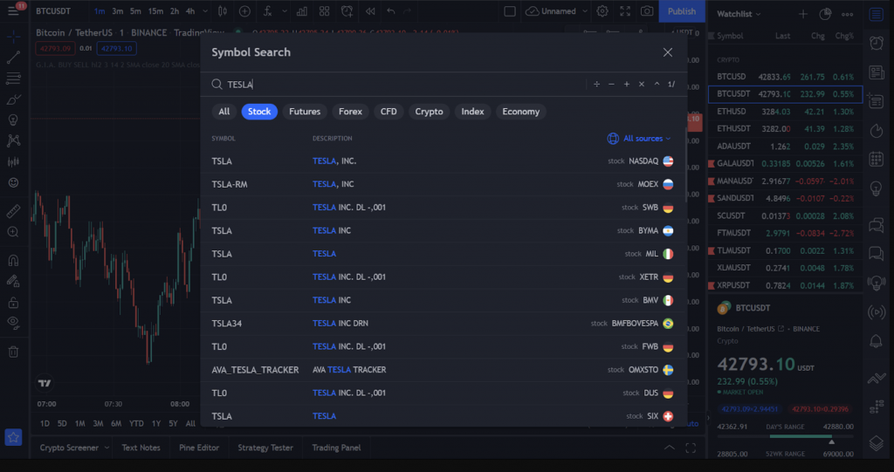Select ETHUSD in the watchlist
Screen dimensions: 894x472
coord(785,112)
